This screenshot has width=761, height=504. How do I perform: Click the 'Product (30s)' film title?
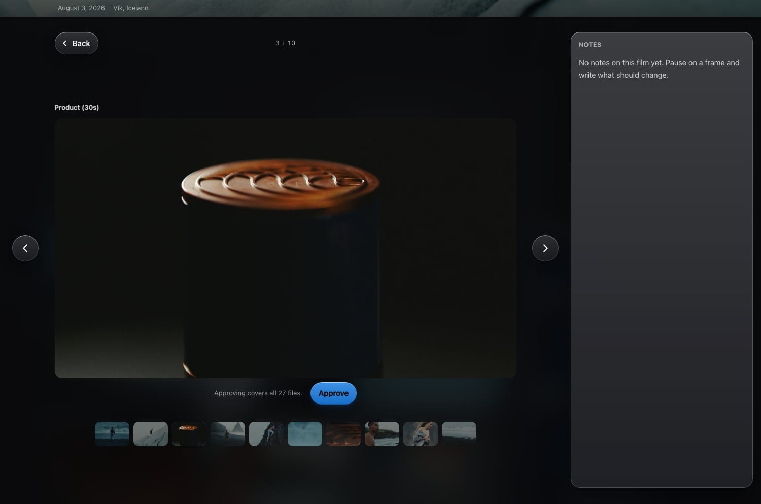coord(77,107)
